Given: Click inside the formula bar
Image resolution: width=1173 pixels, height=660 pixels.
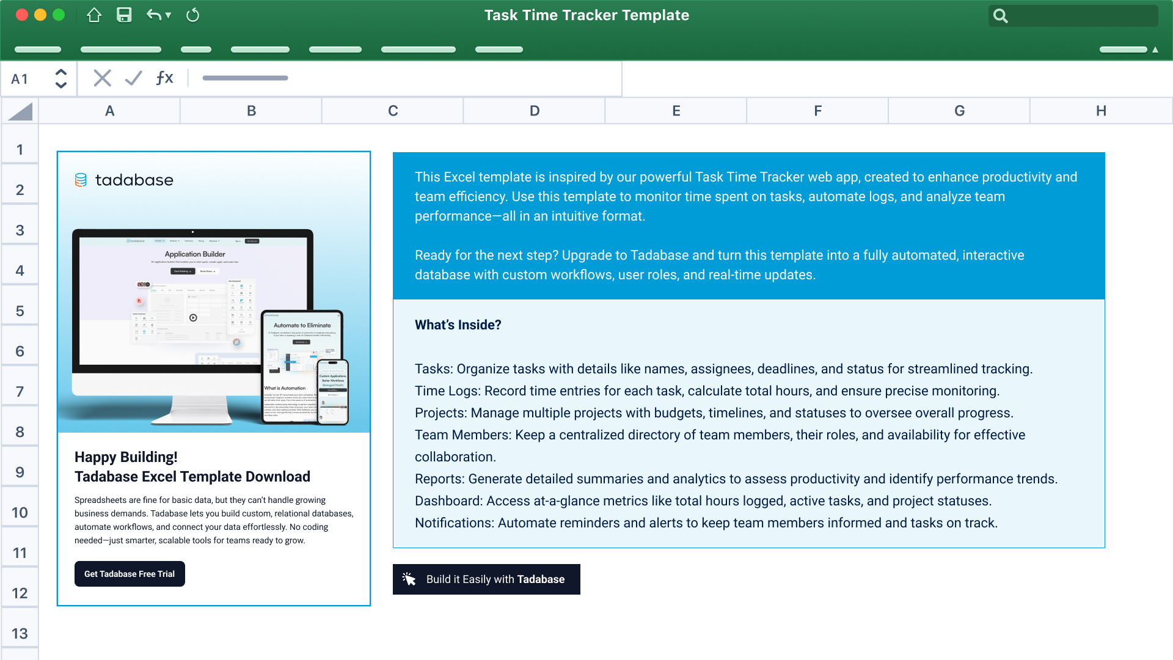Looking at the screenshot, I should (406, 78).
